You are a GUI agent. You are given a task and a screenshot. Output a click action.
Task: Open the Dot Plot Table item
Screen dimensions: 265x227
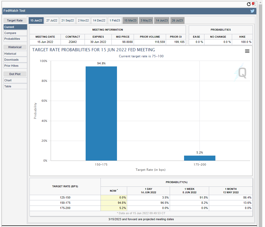tap(15, 86)
